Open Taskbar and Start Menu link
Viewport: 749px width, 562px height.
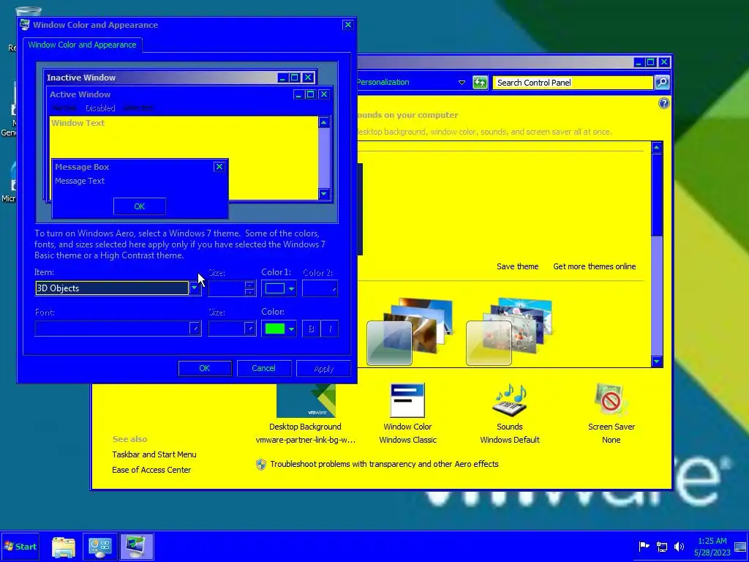(154, 454)
